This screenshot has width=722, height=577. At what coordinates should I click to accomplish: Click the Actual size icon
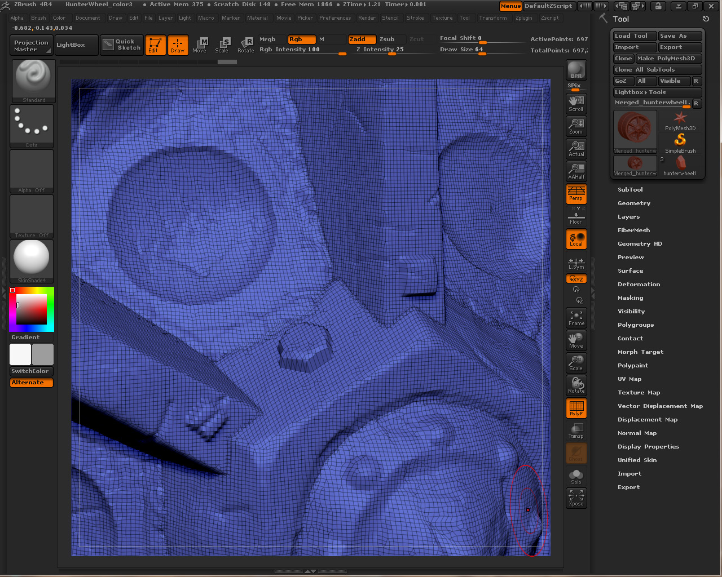[x=576, y=148]
